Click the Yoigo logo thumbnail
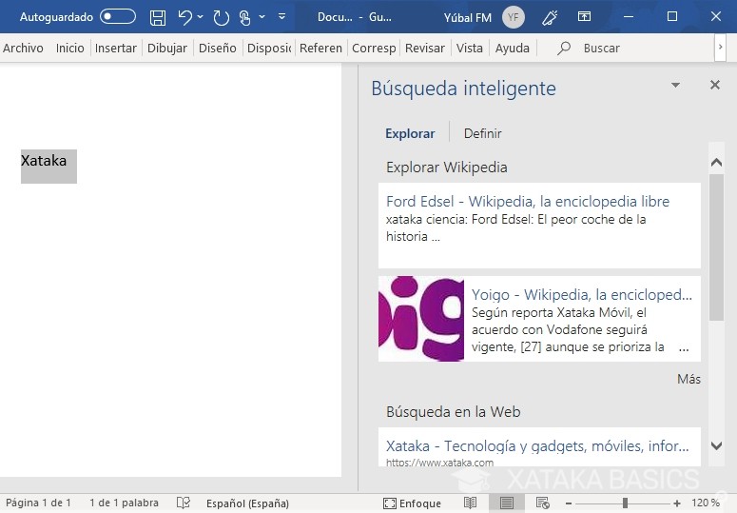This screenshot has height=513, width=737. (x=421, y=319)
